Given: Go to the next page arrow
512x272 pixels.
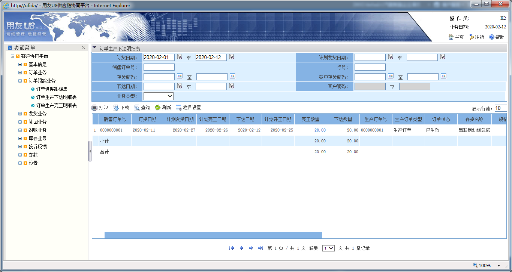Looking at the screenshot, I should coord(251,248).
